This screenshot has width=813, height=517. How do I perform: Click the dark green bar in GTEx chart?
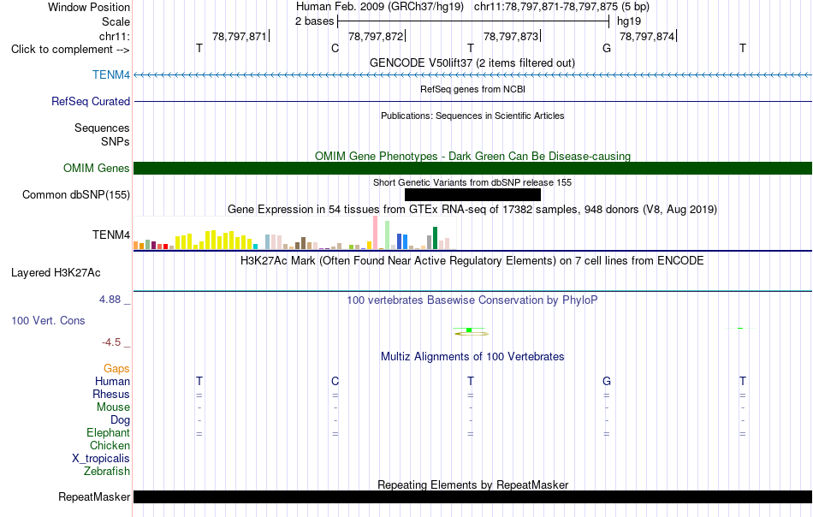point(435,238)
